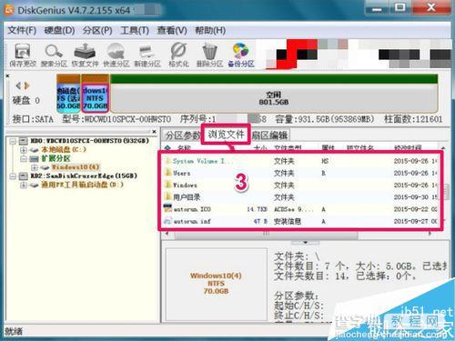Expand the 本地磁盘(C:) tree node
Image resolution: width=455 pixels, height=341 pixels.
(24, 150)
